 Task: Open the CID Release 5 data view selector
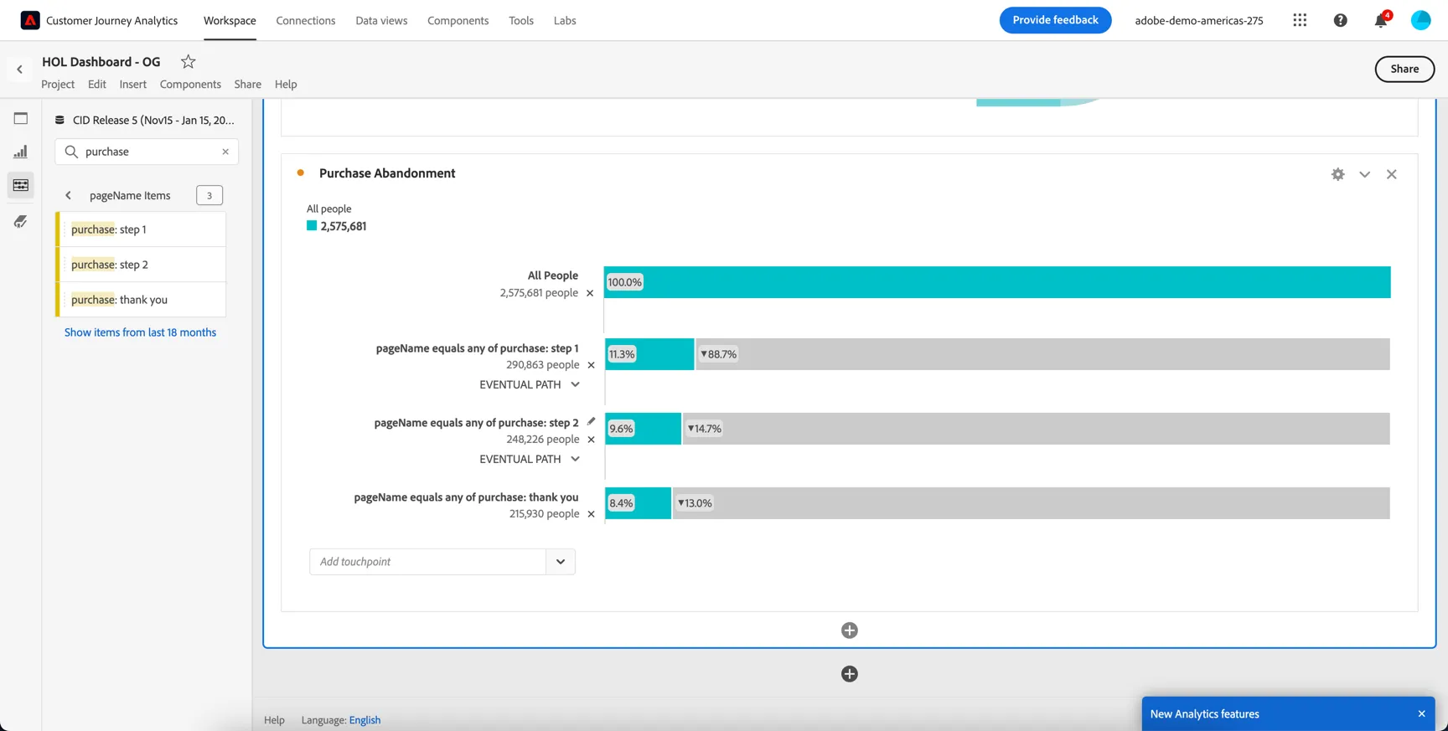(x=145, y=121)
